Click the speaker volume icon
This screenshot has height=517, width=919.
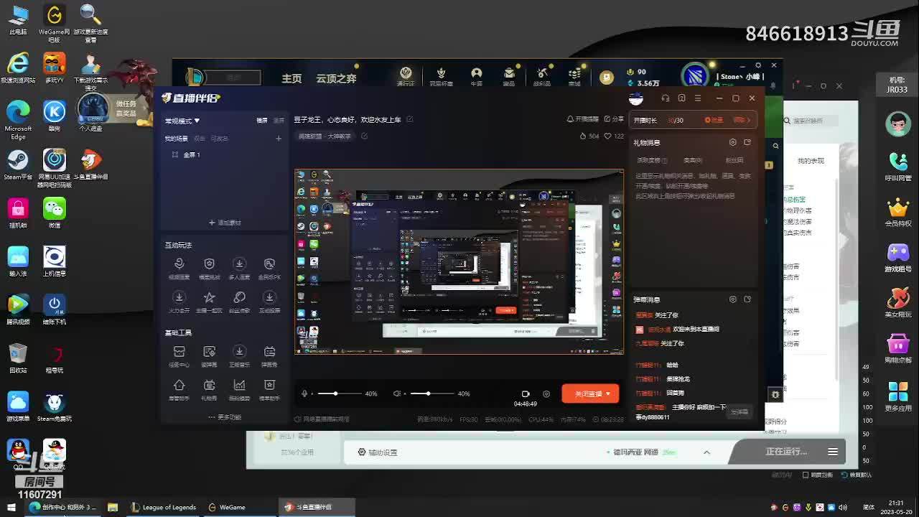[x=396, y=393]
